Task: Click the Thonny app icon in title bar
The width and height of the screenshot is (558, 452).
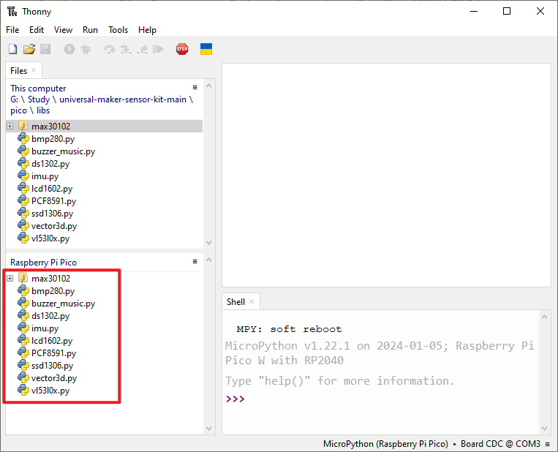Action: pos(12,12)
